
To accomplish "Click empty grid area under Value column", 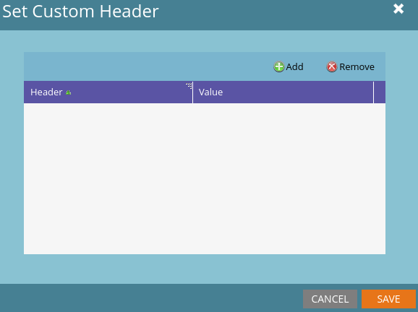I will click(283, 178).
